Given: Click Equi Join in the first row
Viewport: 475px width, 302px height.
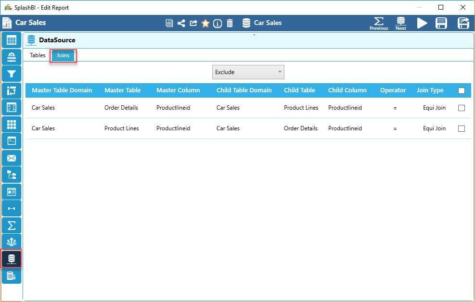Looking at the screenshot, I should pyautogui.click(x=434, y=108).
